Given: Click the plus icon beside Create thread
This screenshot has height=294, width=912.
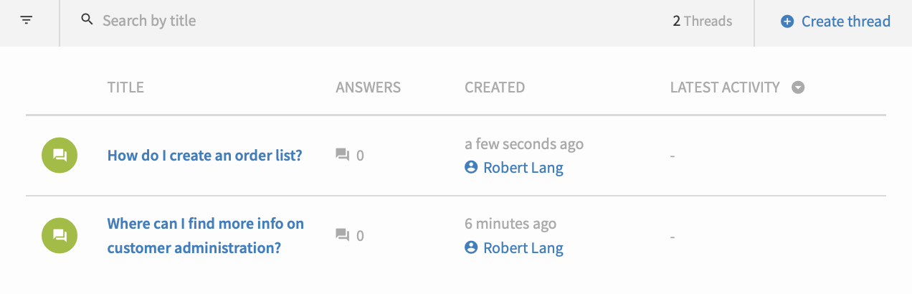Looking at the screenshot, I should [x=787, y=22].
